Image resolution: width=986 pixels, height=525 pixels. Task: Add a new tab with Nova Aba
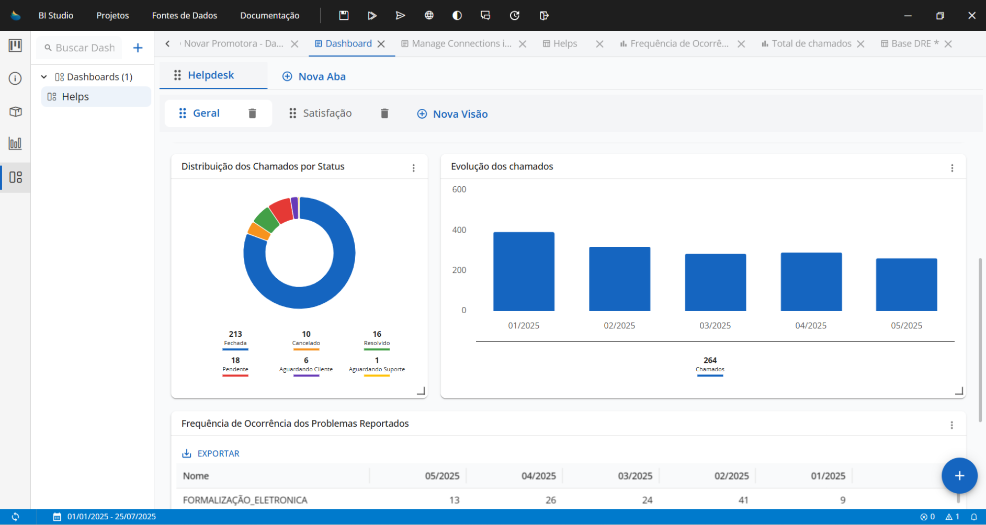(314, 76)
